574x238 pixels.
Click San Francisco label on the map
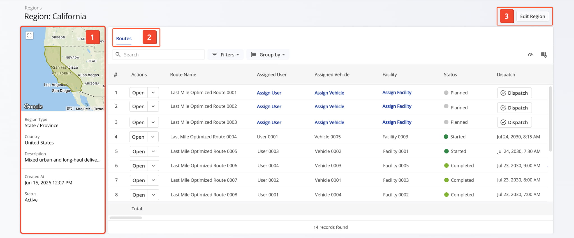point(65,67)
